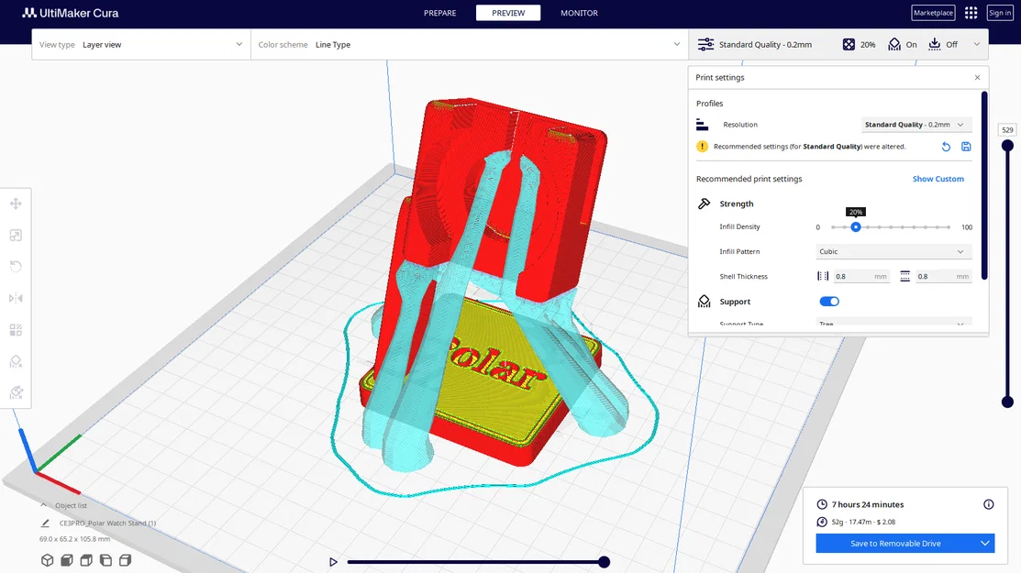
Task: Switch to top view icon
Action: pyautogui.click(x=86, y=560)
